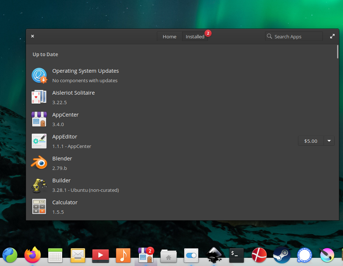Click the installed list vertical scrollbar

pos(338,52)
